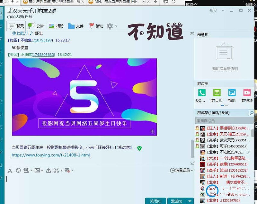Screen dimensions: 257x204
Task: Click the green shield icon beside 活动地址
Action: pyautogui.click(x=139, y=148)
